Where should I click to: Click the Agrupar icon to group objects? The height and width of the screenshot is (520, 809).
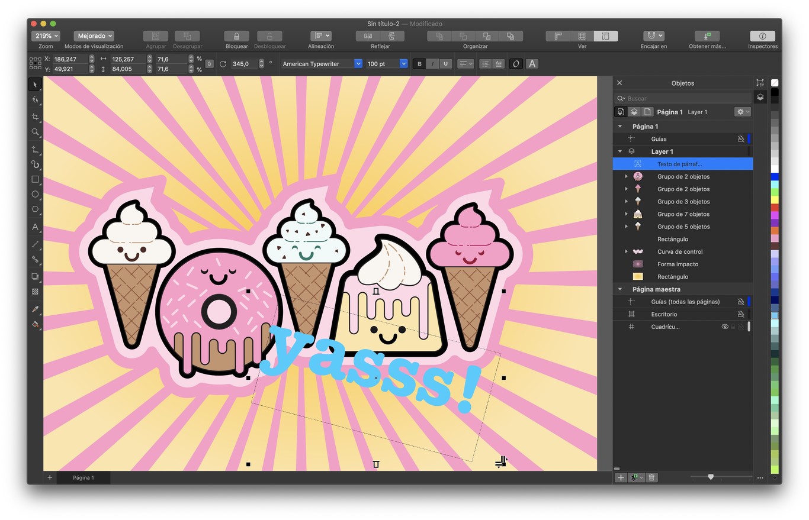[155, 37]
